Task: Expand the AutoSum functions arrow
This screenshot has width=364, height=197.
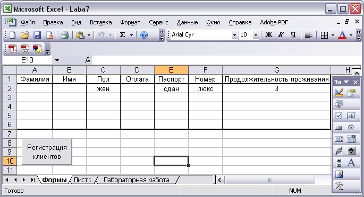Action: pyautogui.click(x=131, y=35)
